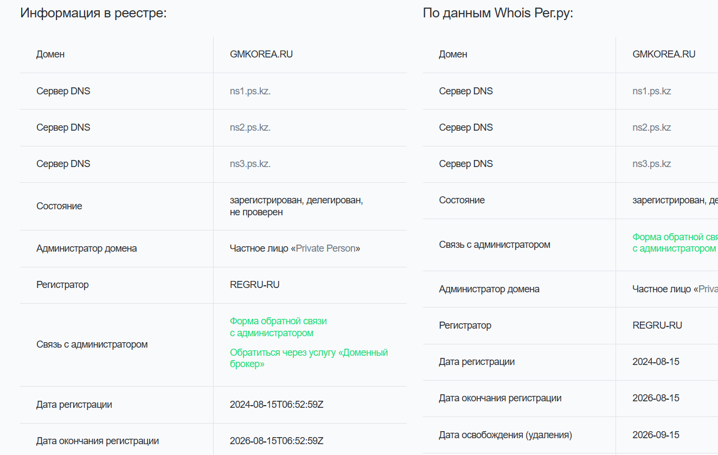Click REGRU-RU registrar value in Whois Рег.ру table
Image resolution: width=718 pixels, height=455 pixels.
(657, 325)
